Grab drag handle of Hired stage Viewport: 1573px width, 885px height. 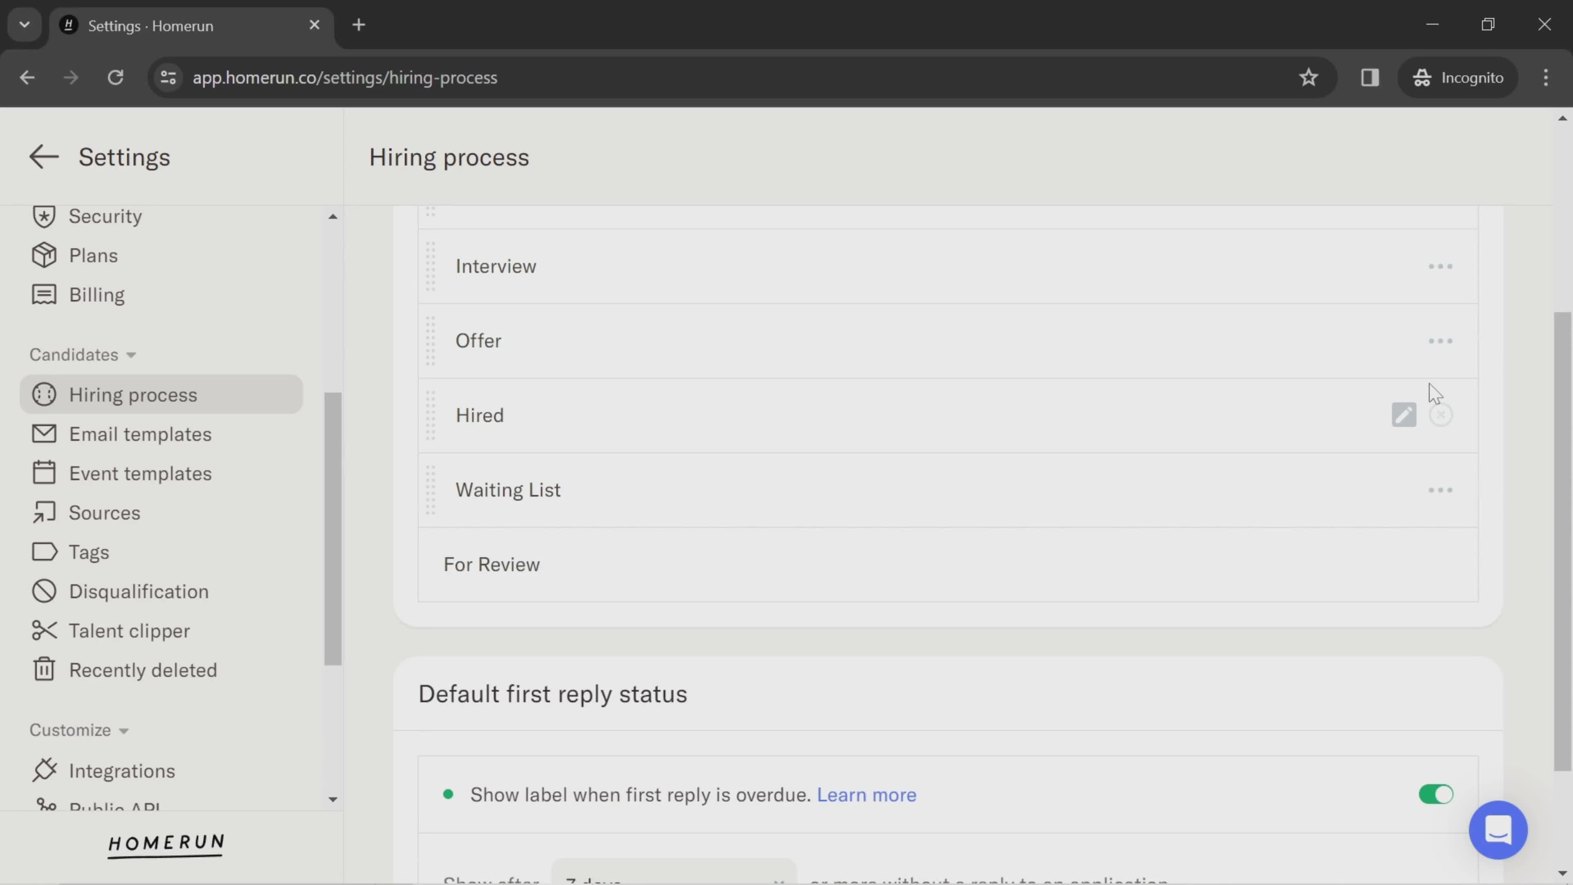(x=431, y=415)
